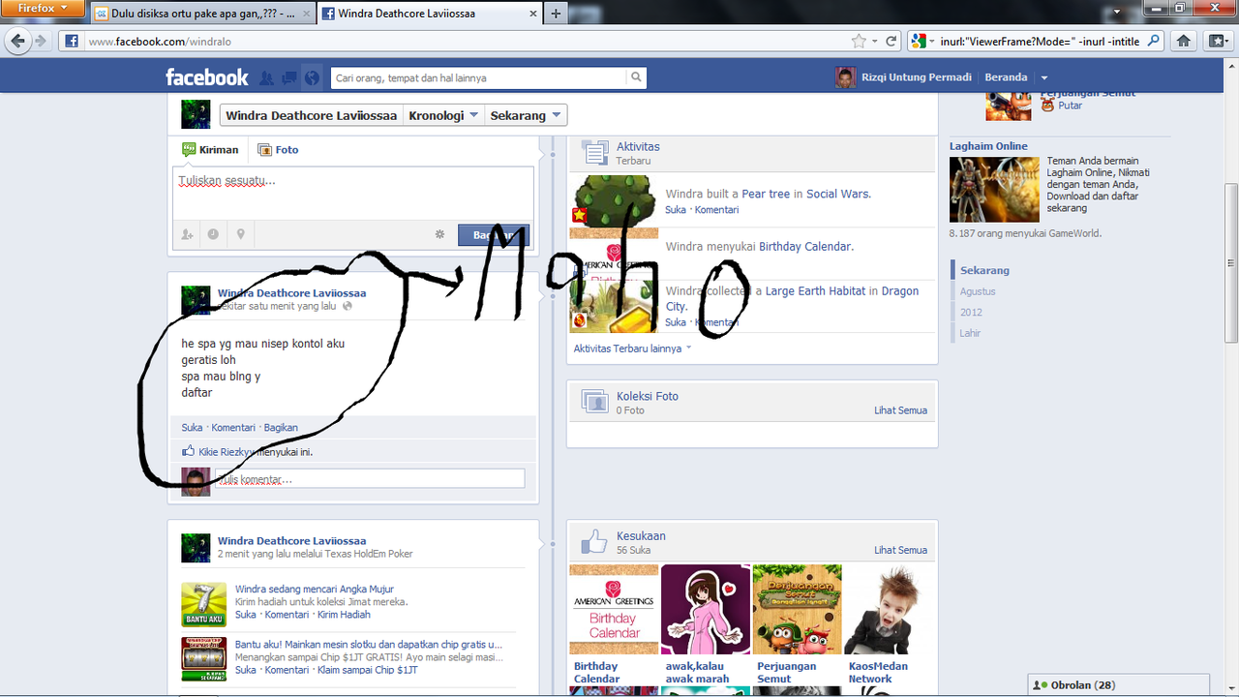The image size is (1239, 697).
Task: Open Social Wars link
Action: [837, 194]
